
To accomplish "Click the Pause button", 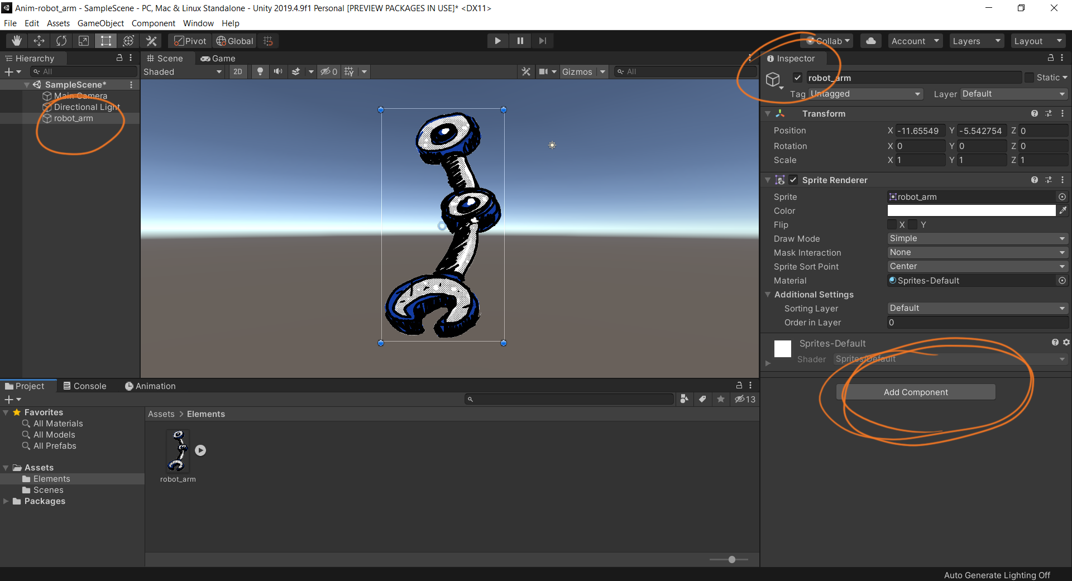I will 520,41.
